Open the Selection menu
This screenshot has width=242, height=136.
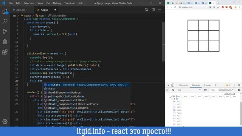coord(29,3)
